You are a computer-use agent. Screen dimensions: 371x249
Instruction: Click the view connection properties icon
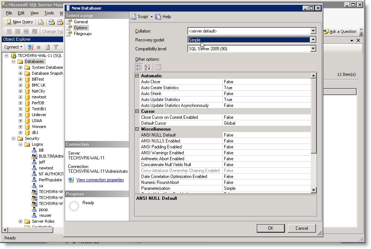pyautogui.click(x=71, y=180)
